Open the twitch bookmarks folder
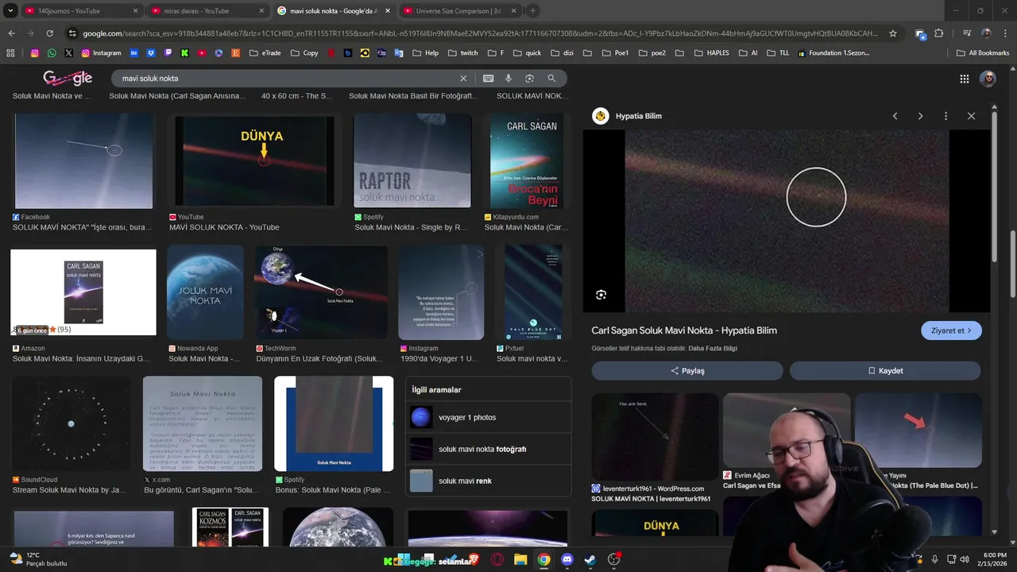 pos(463,53)
